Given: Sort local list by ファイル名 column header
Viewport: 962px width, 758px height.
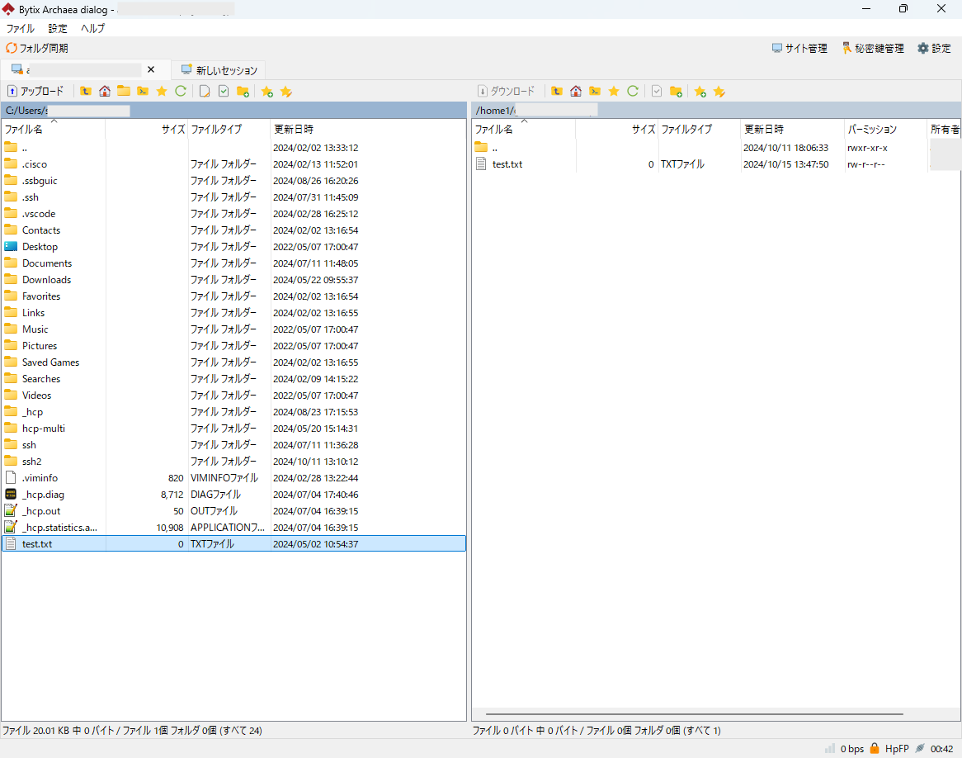Looking at the screenshot, I should pos(25,130).
